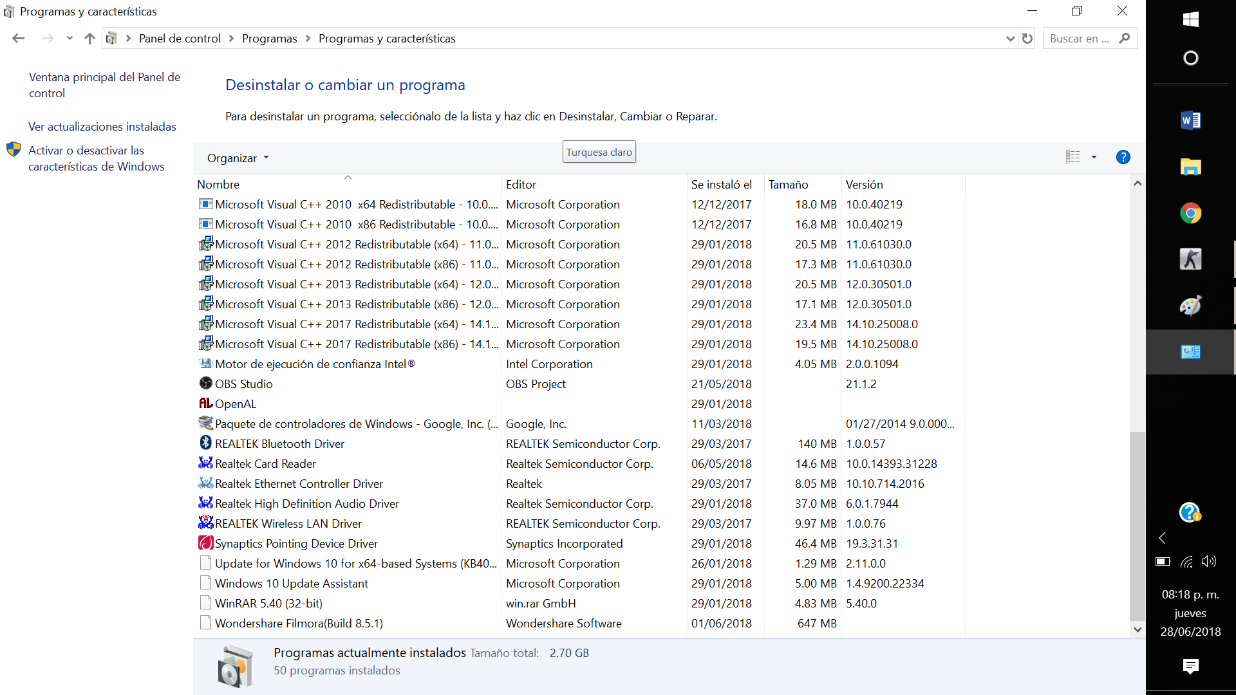Select REALTEK Bluetooth Driver icon
This screenshot has width=1236, height=695.
pos(205,443)
